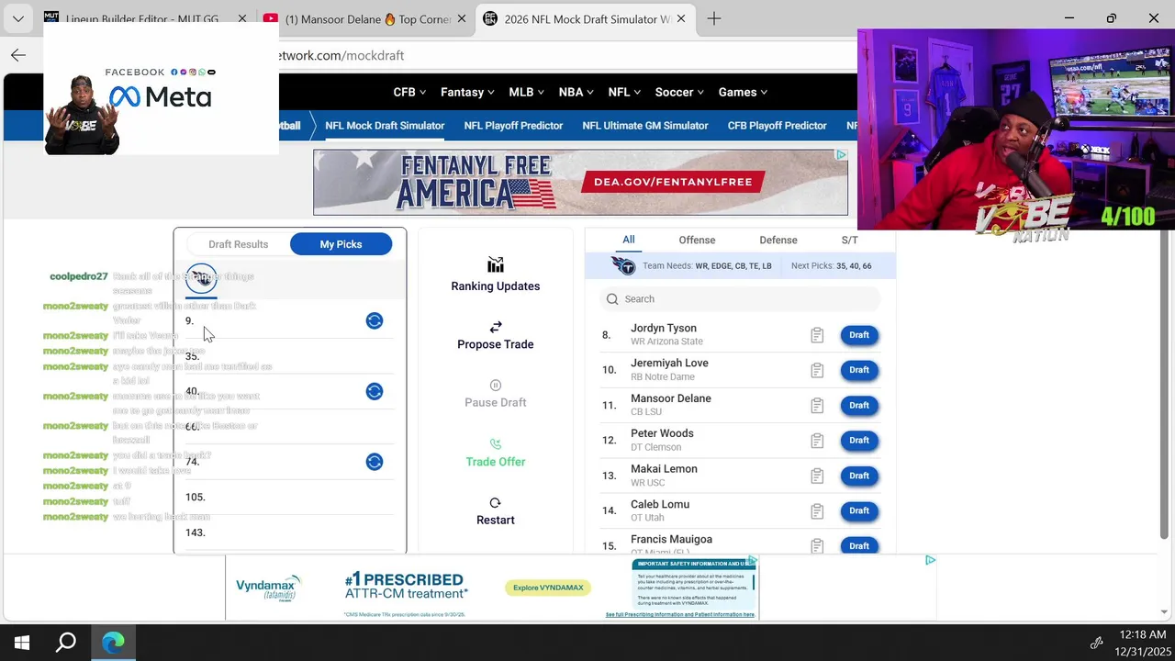1175x661 pixels.
Task: Expand the NFL menu dropdown
Action: coord(624,92)
